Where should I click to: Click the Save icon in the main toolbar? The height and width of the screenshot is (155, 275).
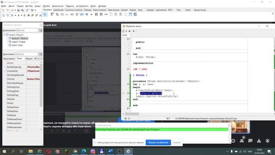pyautogui.click(x=18, y=10)
